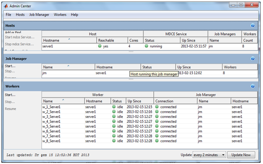Select the jm row in Job Manager table

pyautogui.click(x=150, y=73)
